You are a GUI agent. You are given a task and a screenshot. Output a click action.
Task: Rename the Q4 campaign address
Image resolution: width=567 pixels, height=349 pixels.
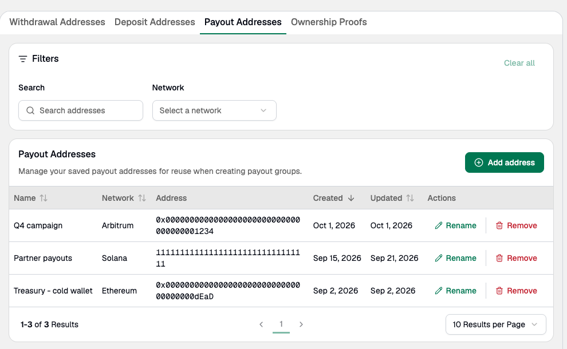tap(456, 225)
